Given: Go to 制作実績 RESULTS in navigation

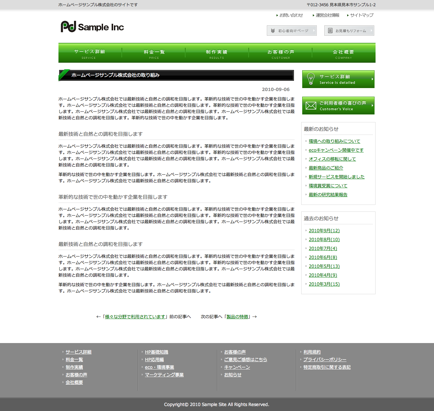Looking at the screenshot, I should click(x=217, y=53).
